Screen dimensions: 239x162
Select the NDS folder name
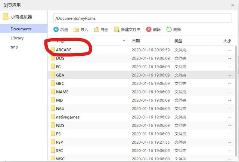pos(60,125)
